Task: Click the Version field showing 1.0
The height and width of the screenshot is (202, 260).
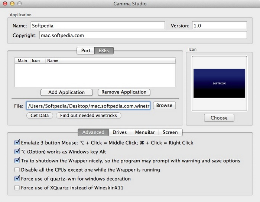Action: click(220, 26)
